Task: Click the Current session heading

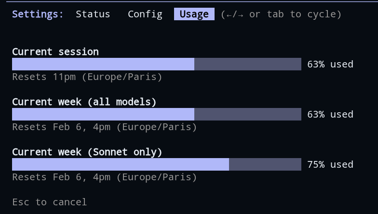Action: 55,52
